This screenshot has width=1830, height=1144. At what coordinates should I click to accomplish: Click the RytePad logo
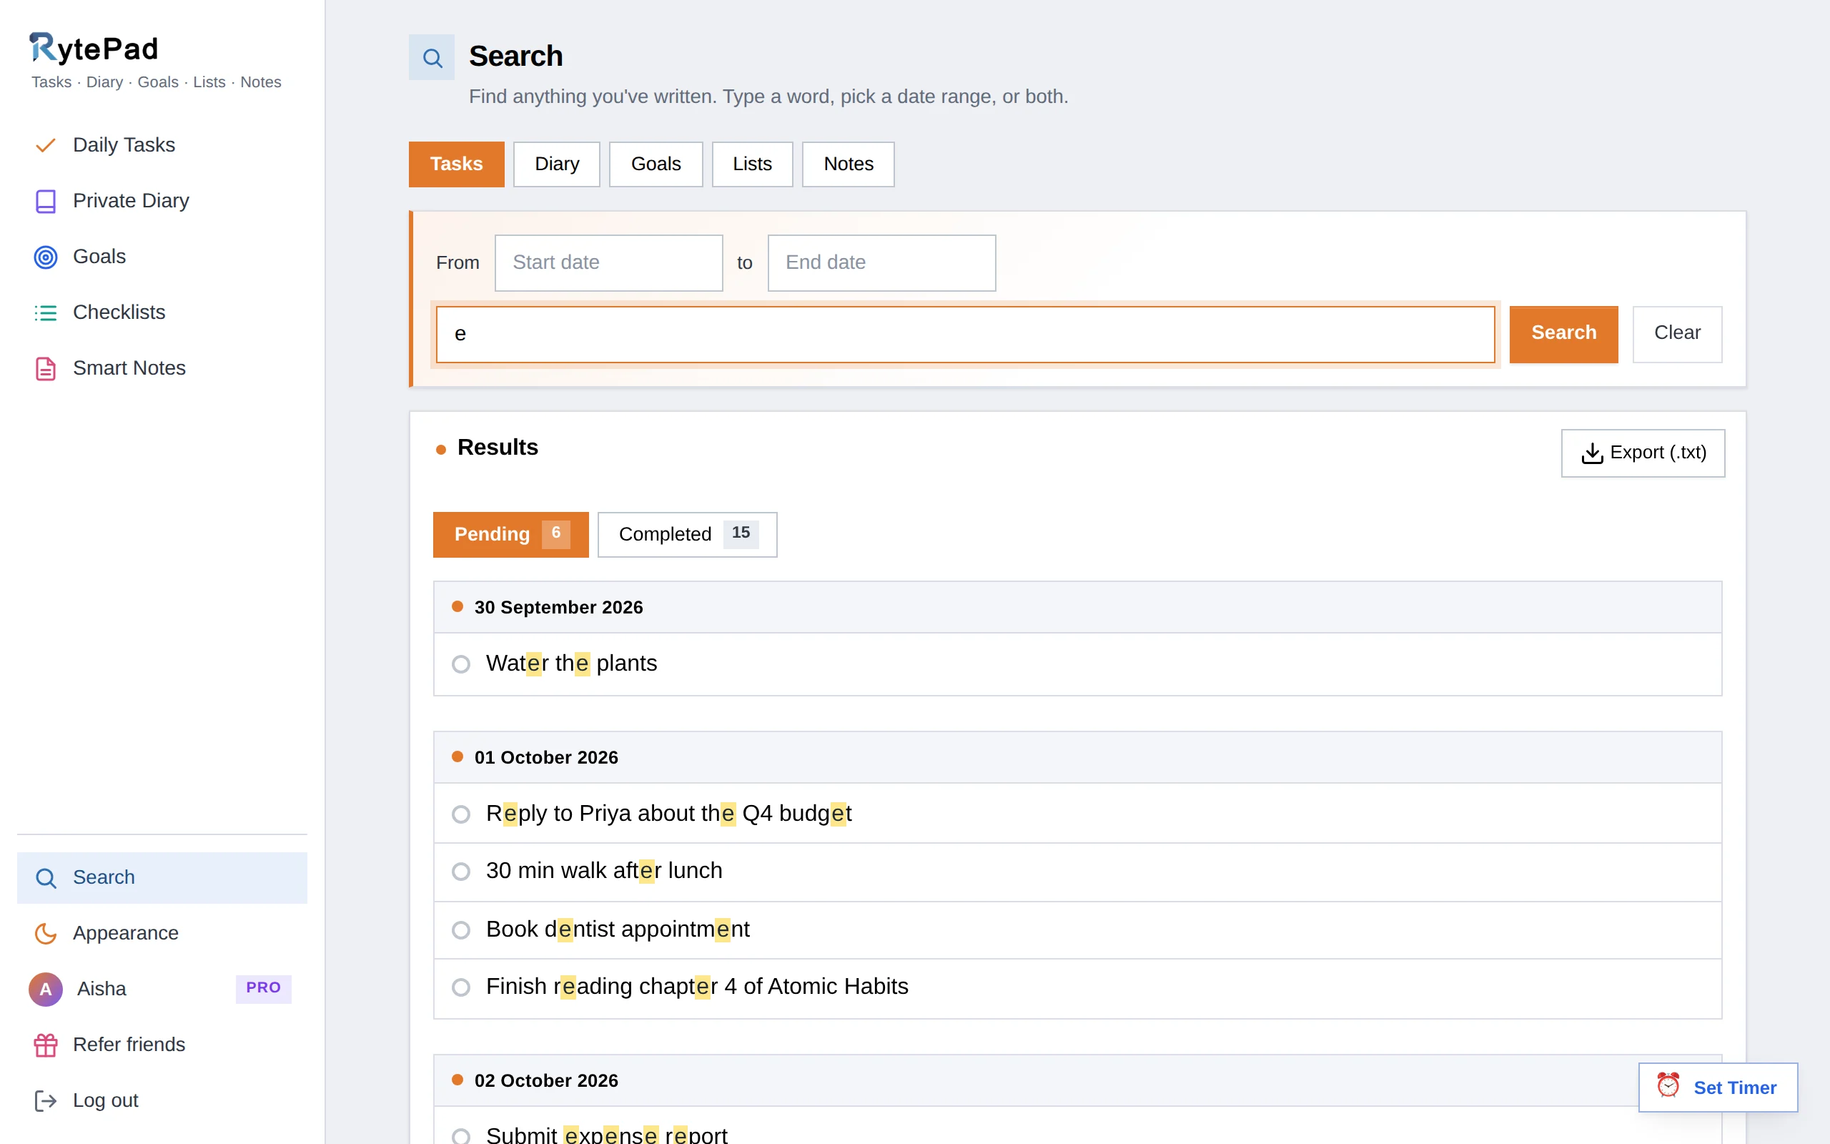point(94,49)
